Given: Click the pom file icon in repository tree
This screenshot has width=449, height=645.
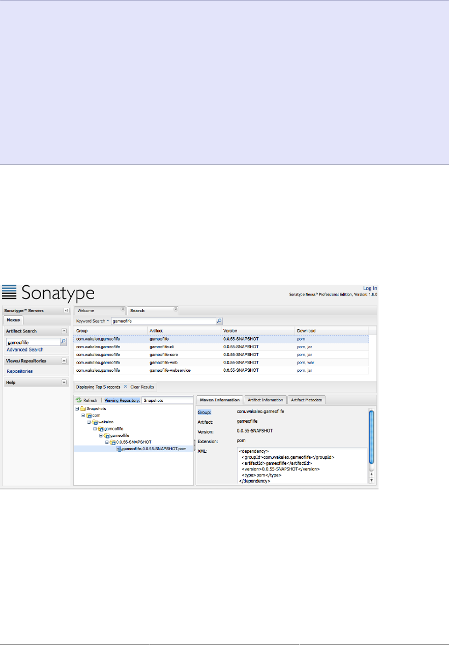Looking at the screenshot, I should [118, 449].
